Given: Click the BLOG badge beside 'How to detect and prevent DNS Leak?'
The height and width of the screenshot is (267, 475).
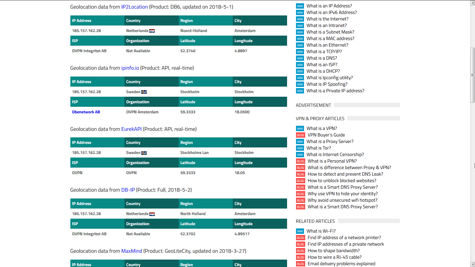Looking at the screenshot, I should point(300,174).
